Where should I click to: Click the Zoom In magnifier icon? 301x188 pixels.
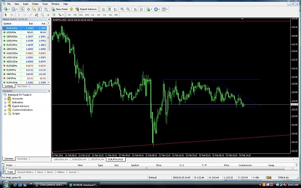[122, 9]
